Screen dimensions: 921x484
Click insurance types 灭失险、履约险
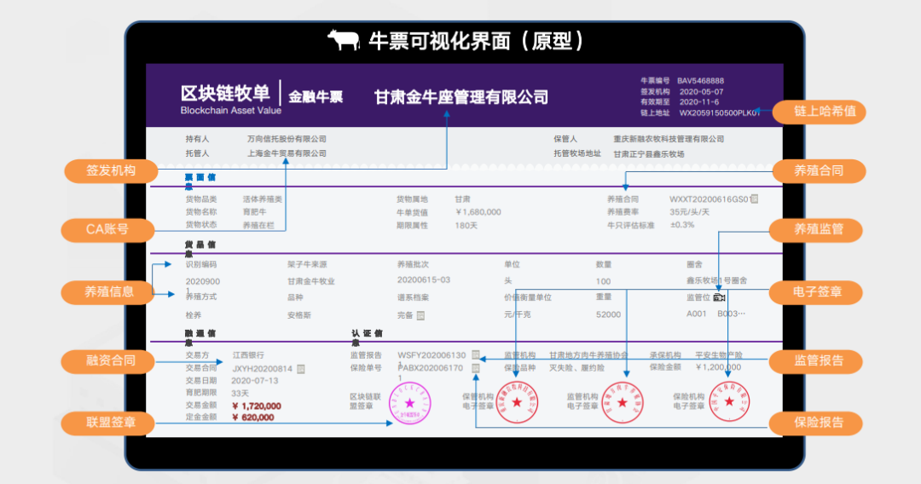coord(576,368)
